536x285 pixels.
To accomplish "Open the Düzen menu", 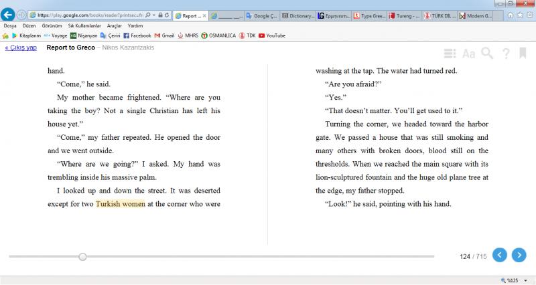I will pyautogui.click(x=29, y=25).
